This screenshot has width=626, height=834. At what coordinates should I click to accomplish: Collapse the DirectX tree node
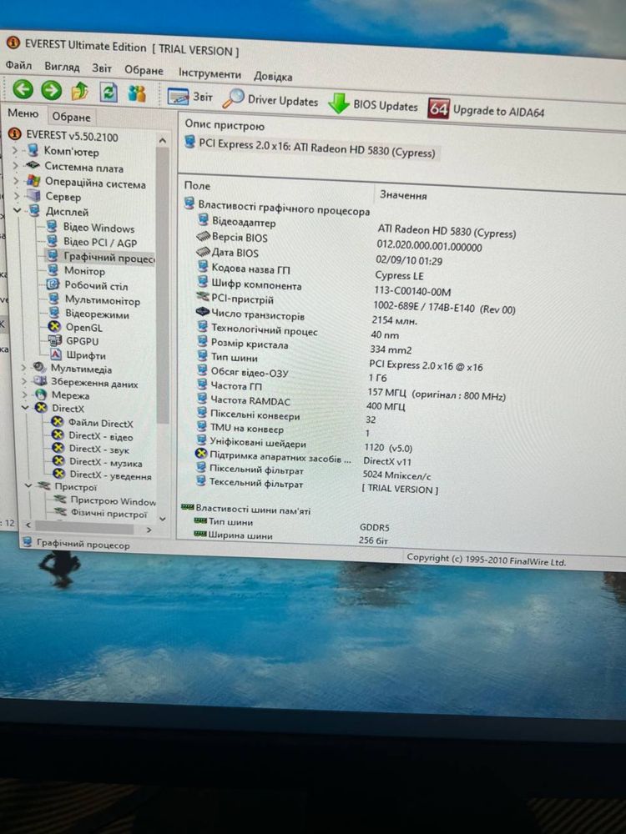click(25, 408)
